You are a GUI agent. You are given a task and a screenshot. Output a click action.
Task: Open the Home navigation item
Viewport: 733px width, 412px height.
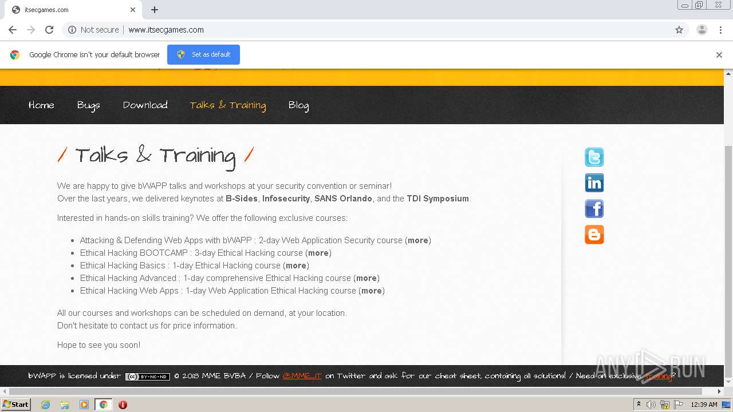click(x=41, y=105)
